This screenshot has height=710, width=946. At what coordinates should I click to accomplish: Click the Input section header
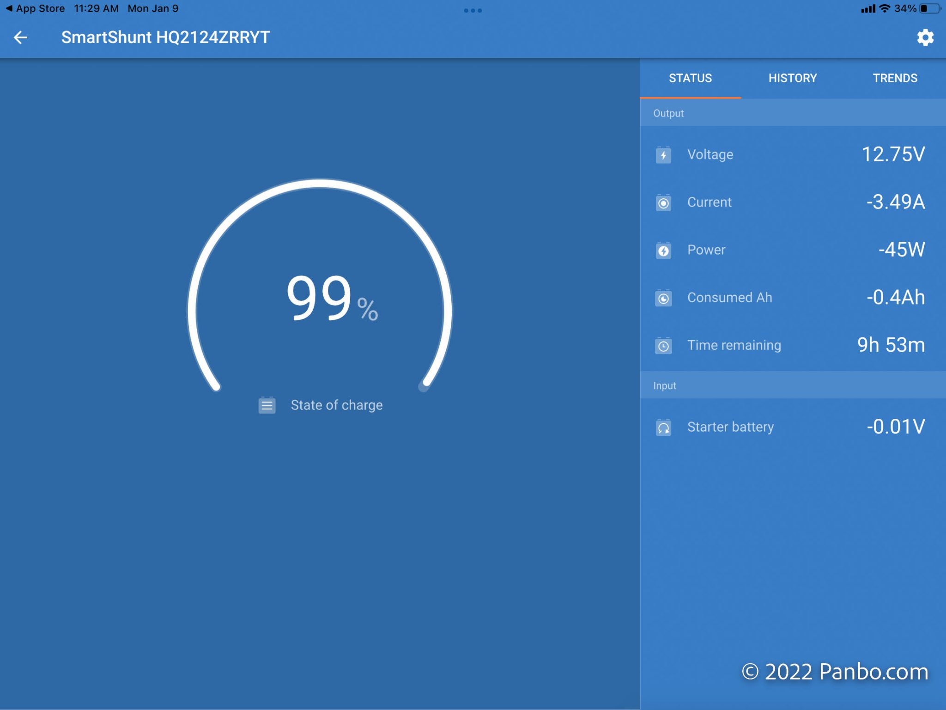(x=665, y=385)
